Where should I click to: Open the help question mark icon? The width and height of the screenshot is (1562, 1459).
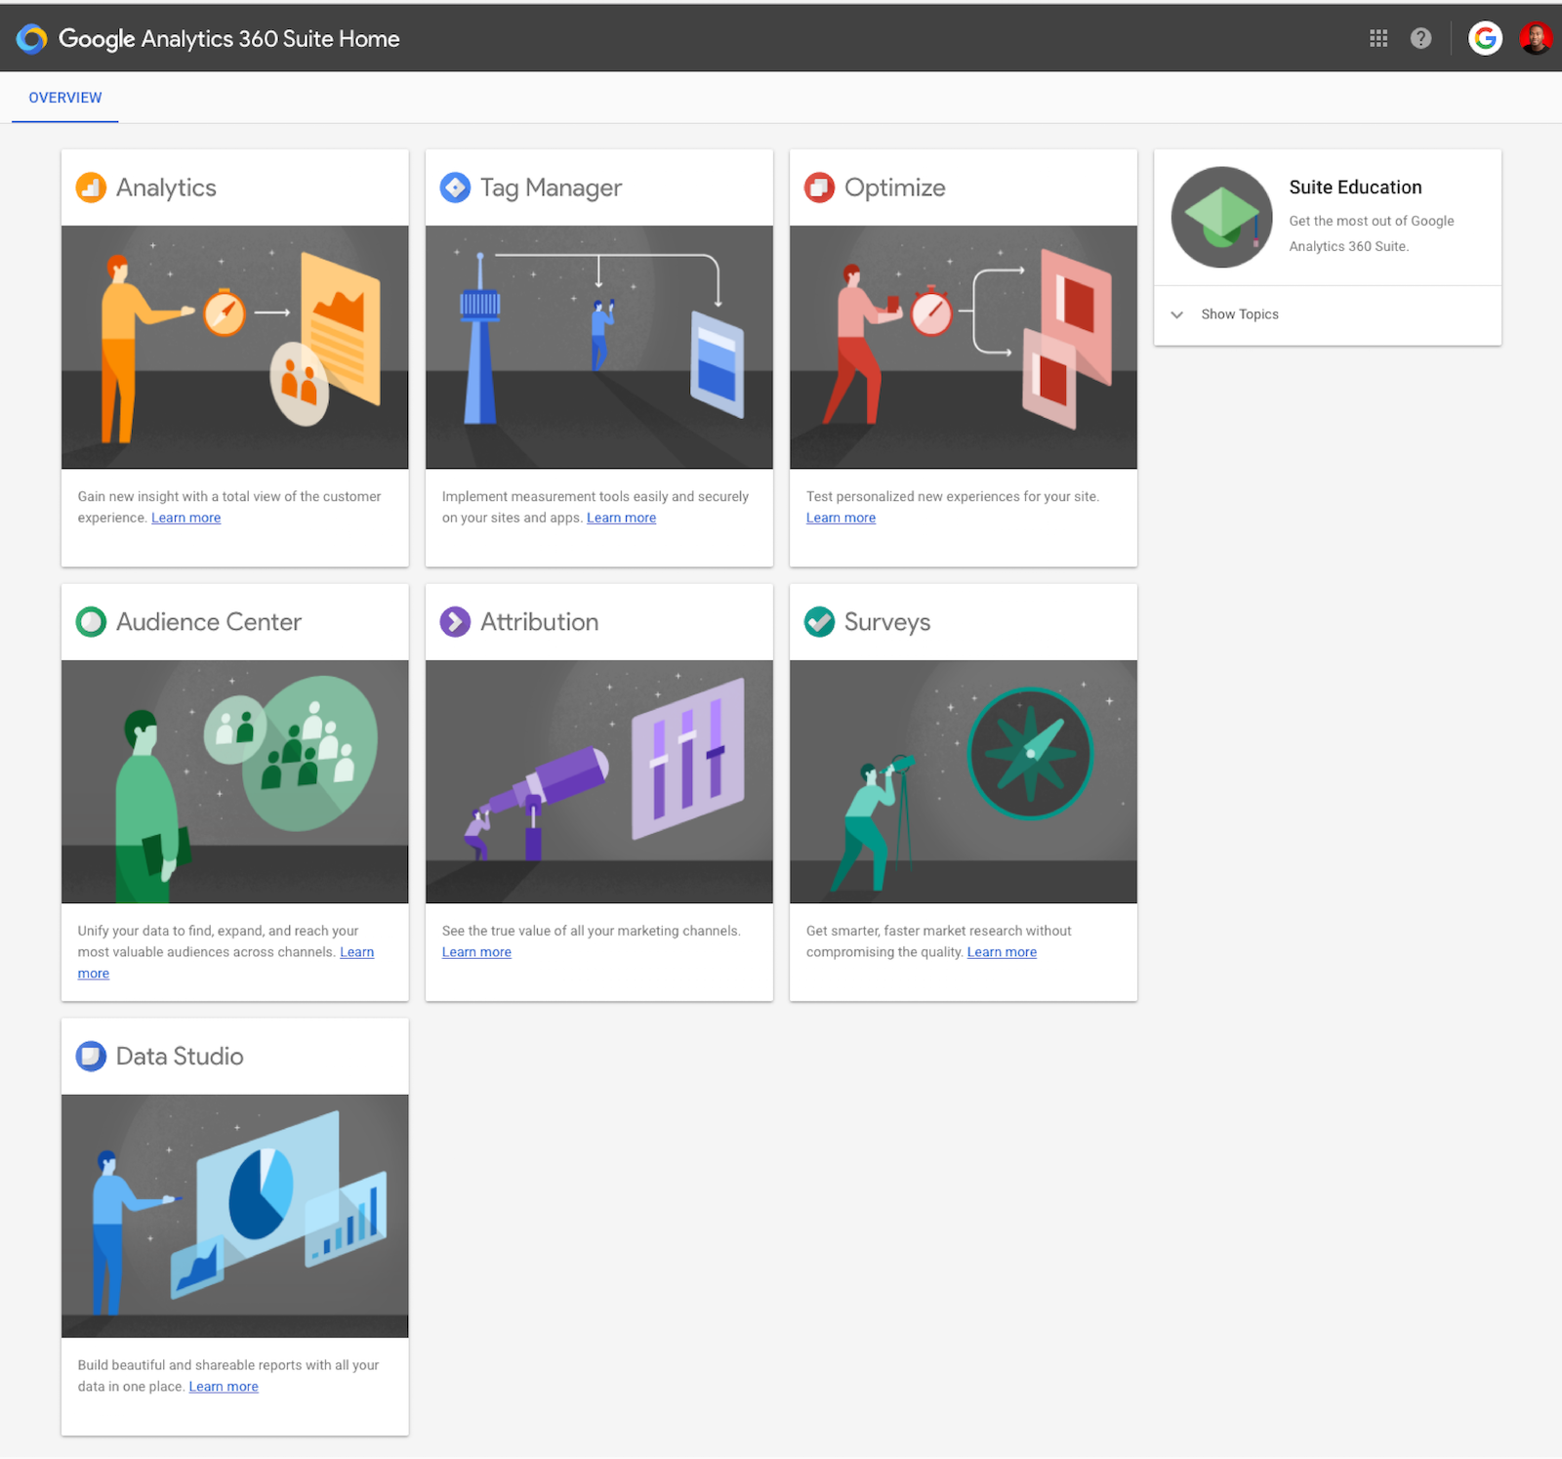point(1420,38)
